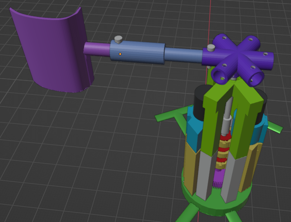Select the left gray hexagonal column
The height and width of the screenshot is (222, 291).
[206, 175]
